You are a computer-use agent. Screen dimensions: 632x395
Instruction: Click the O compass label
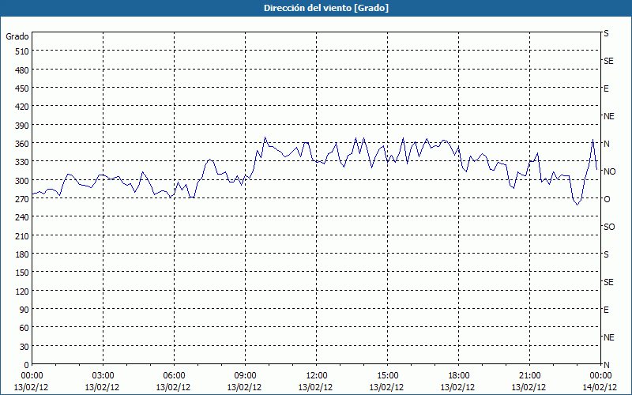point(607,199)
